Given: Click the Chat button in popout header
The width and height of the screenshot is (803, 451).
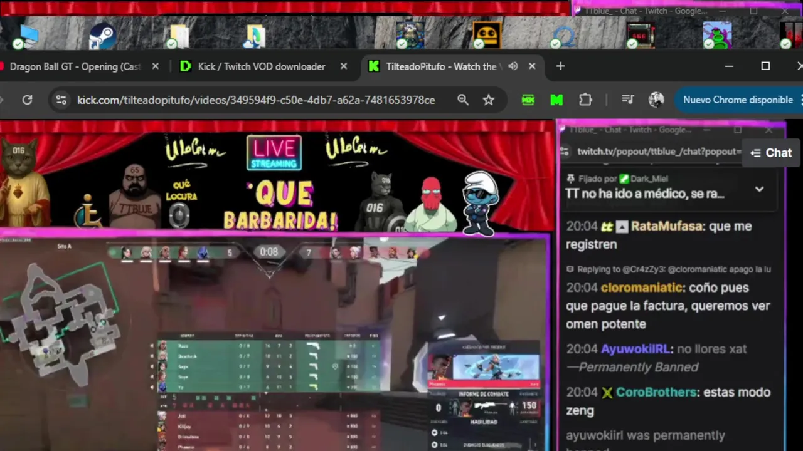Looking at the screenshot, I should (771, 153).
